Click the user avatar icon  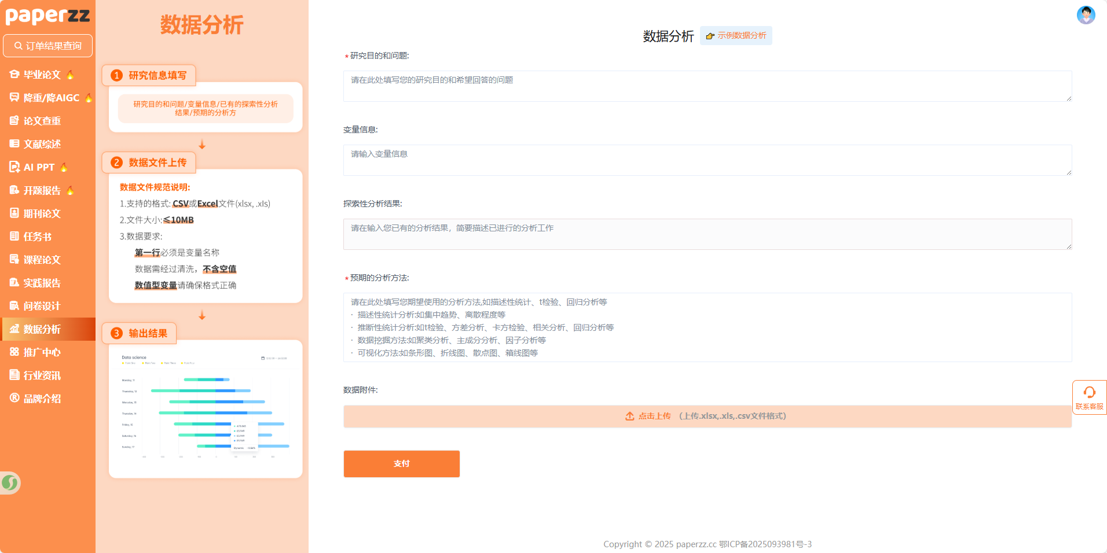(x=1086, y=15)
